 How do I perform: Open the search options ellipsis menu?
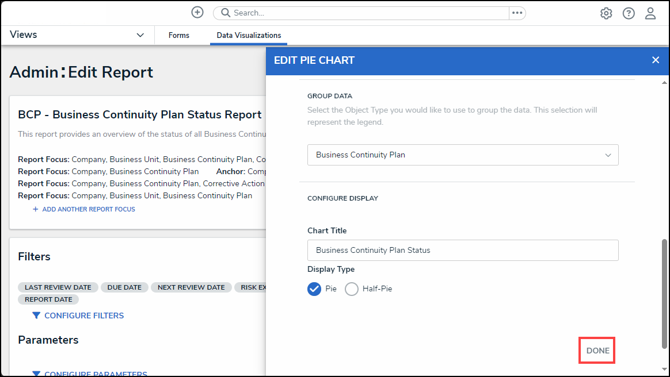[x=517, y=13]
